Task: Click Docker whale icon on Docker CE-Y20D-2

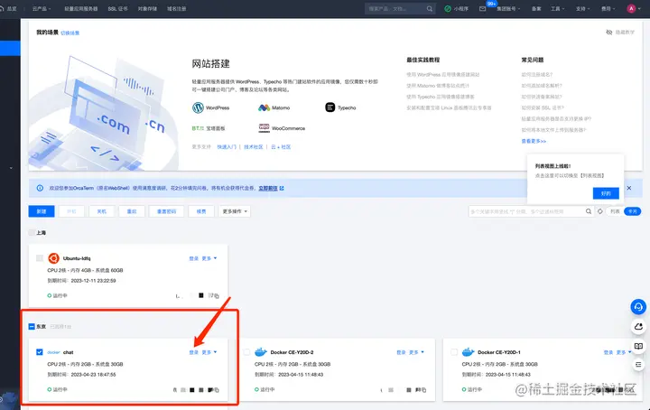Action: tap(260, 352)
